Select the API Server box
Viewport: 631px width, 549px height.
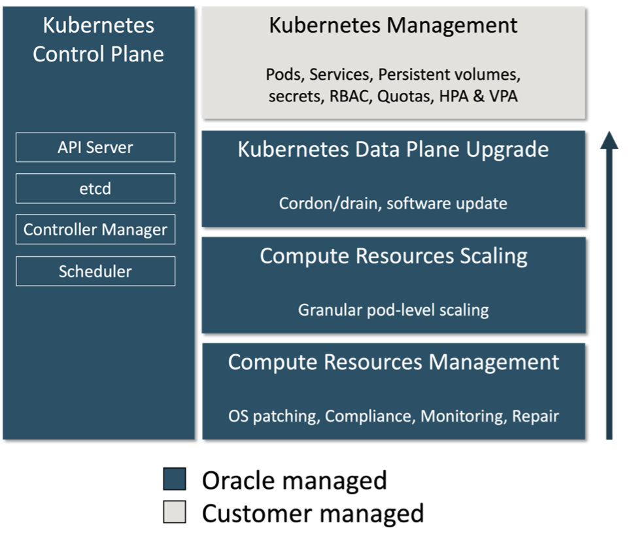coord(95,148)
